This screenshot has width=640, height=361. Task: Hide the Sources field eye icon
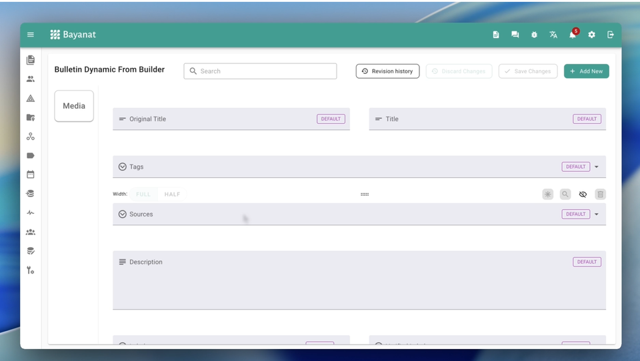pyautogui.click(x=583, y=194)
